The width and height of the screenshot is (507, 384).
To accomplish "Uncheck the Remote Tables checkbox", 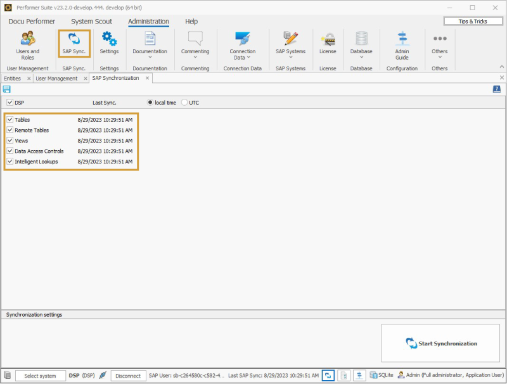I will click(10, 130).
